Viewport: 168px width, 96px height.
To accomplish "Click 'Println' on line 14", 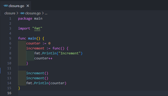I will click(41, 83).
